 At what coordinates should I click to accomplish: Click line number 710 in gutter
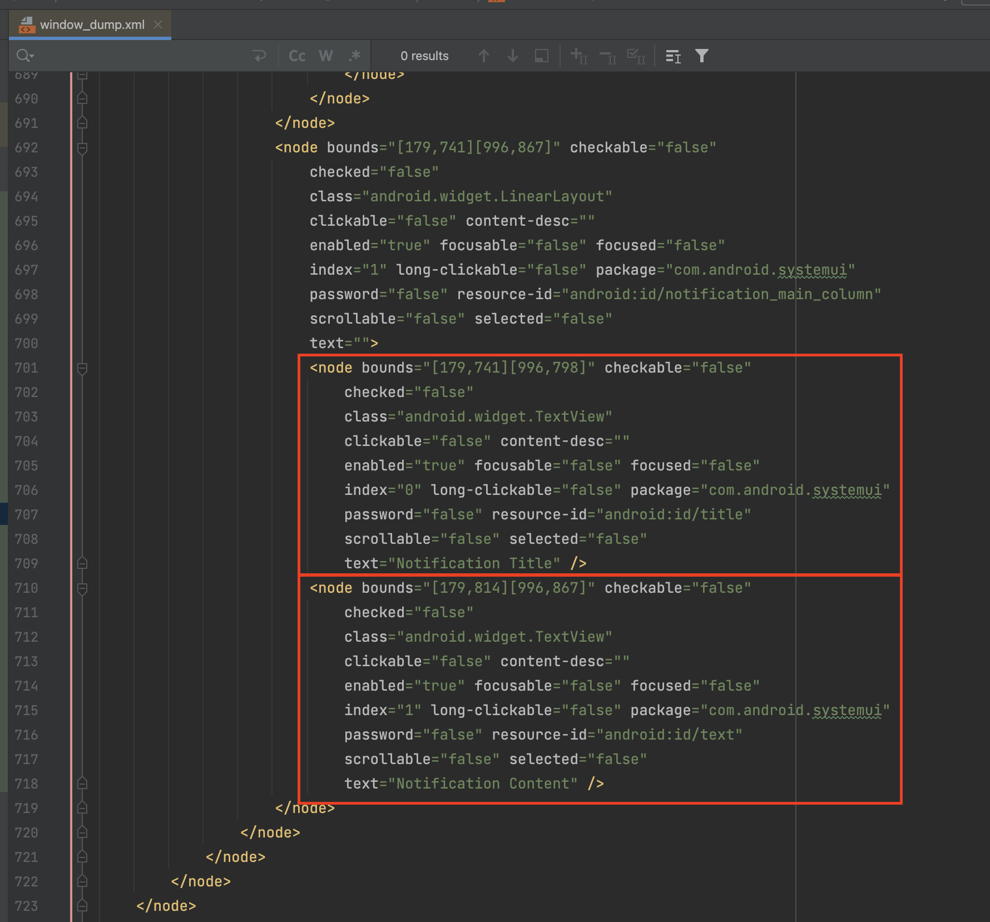tap(26, 588)
